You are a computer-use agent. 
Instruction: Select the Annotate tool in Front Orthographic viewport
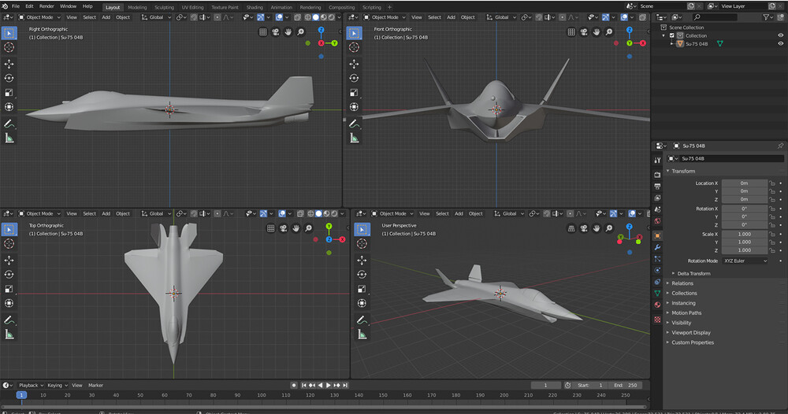coord(354,123)
